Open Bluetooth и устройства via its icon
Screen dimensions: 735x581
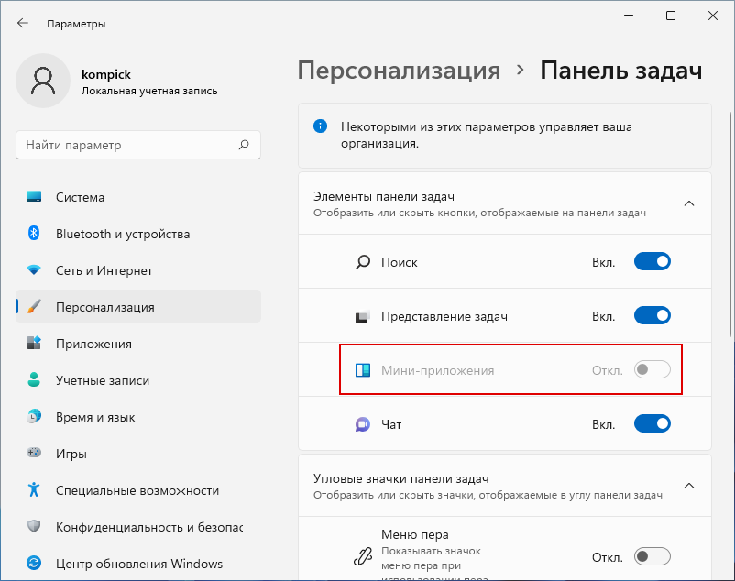[34, 233]
